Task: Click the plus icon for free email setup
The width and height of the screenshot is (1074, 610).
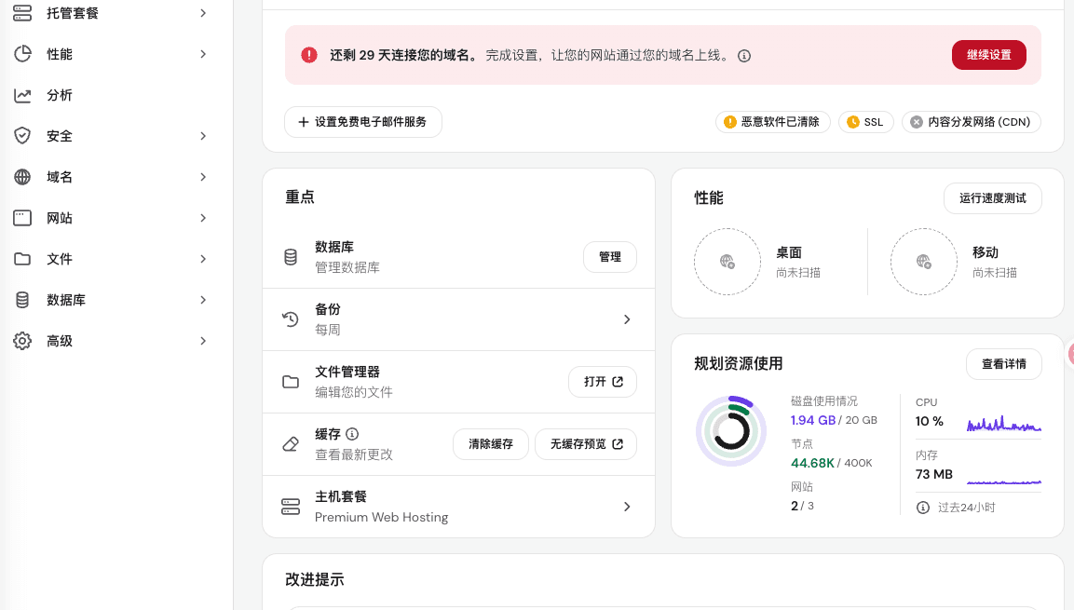Action: coord(304,122)
